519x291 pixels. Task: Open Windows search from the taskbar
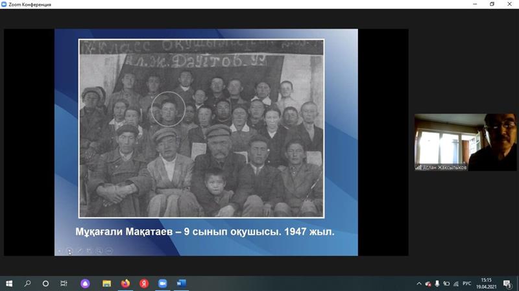(x=27, y=283)
